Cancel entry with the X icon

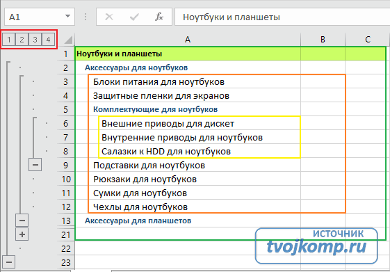(x=109, y=17)
